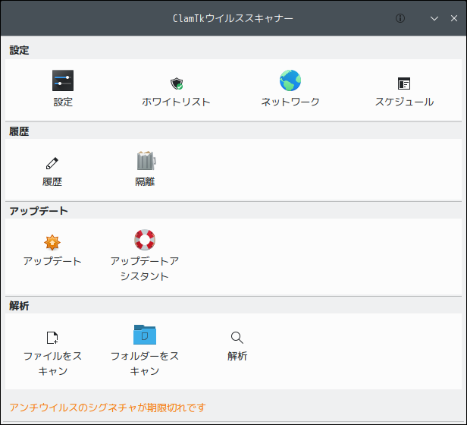Click the 隔離 label text
467x425 pixels.
(145, 181)
